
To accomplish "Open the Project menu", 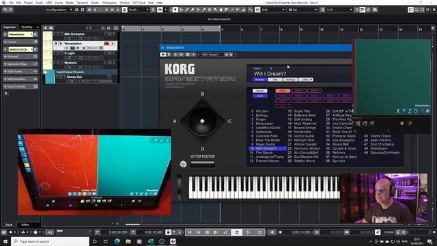I will coord(28,3).
